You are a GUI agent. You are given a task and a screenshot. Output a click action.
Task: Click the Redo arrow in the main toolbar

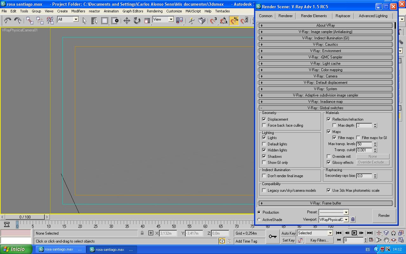tap(18, 21)
